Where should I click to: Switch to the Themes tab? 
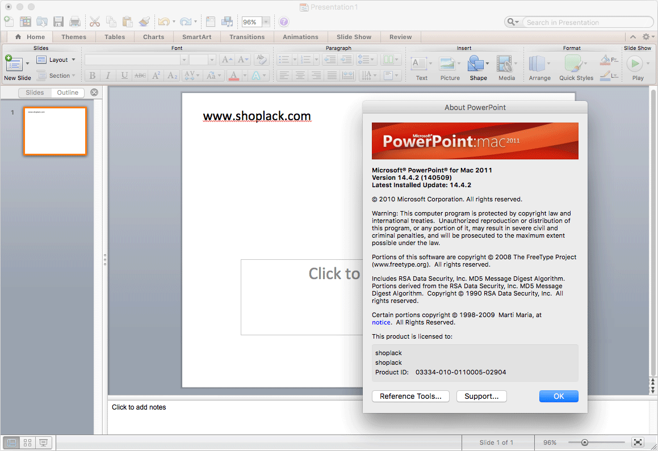click(x=73, y=37)
